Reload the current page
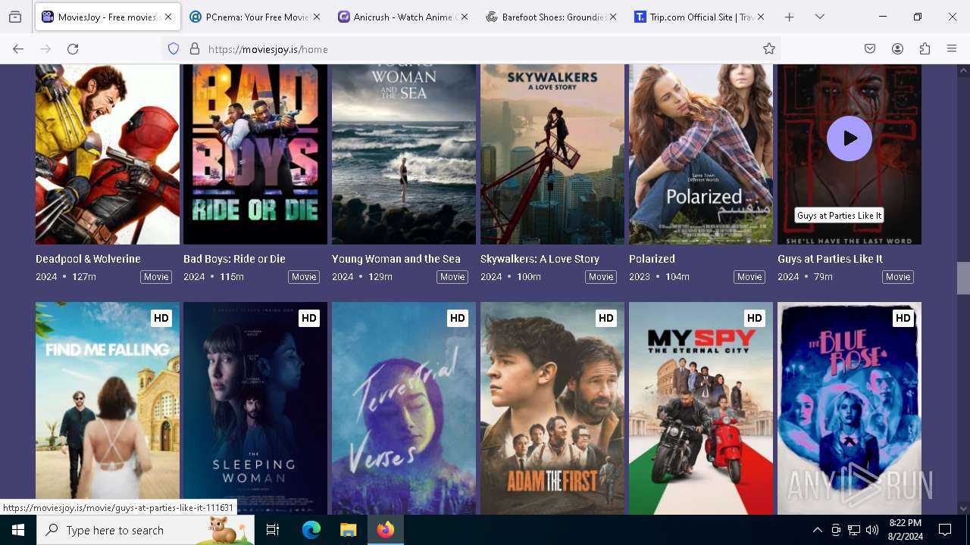The width and height of the screenshot is (970, 545). 73,48
